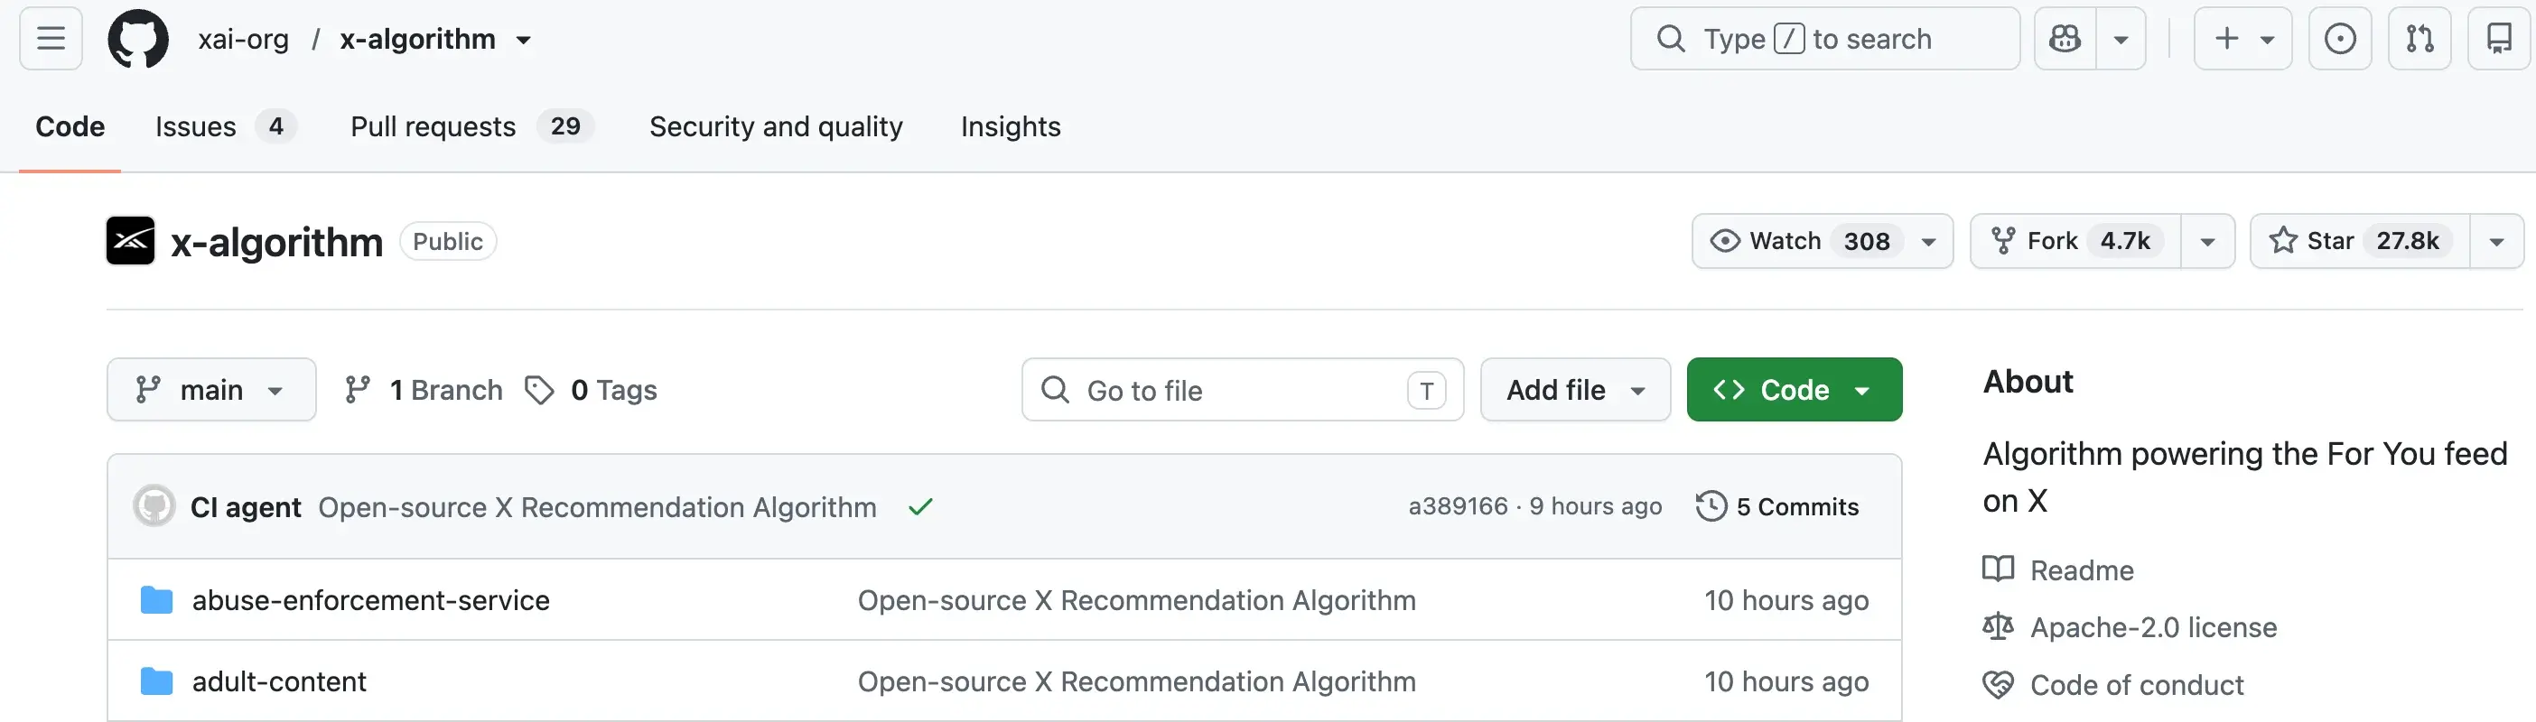The height and width of the screenshot is (722, 2536).
Task: Focus the Go to file search field
Action: point(1243,391)
